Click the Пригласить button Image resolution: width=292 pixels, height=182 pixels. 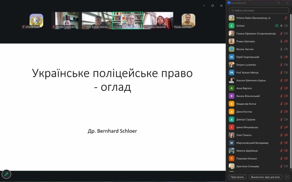tap(237, 177)
